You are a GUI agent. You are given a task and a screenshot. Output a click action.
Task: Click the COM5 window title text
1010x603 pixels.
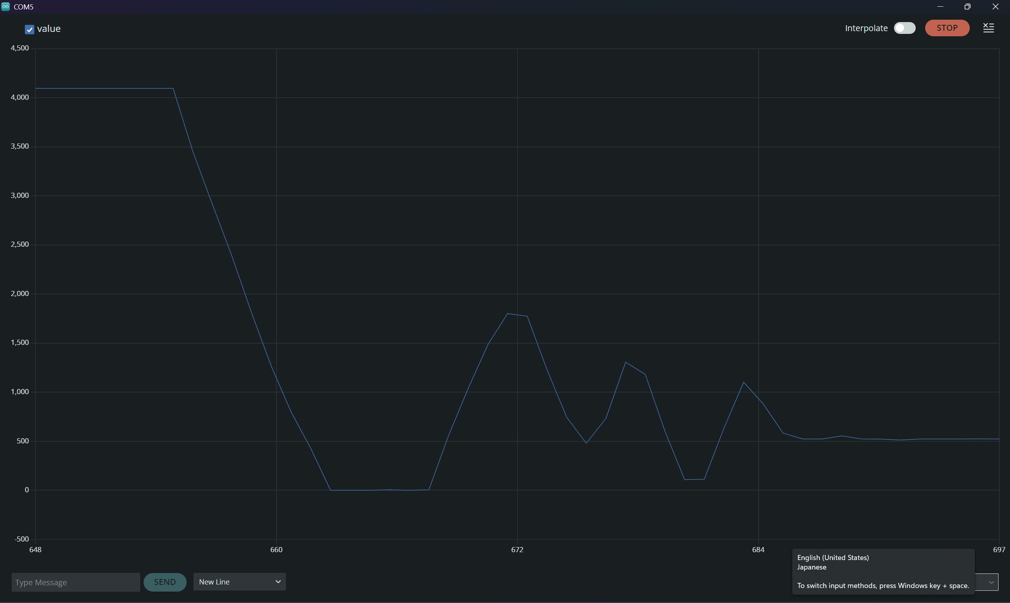(24, 7)
